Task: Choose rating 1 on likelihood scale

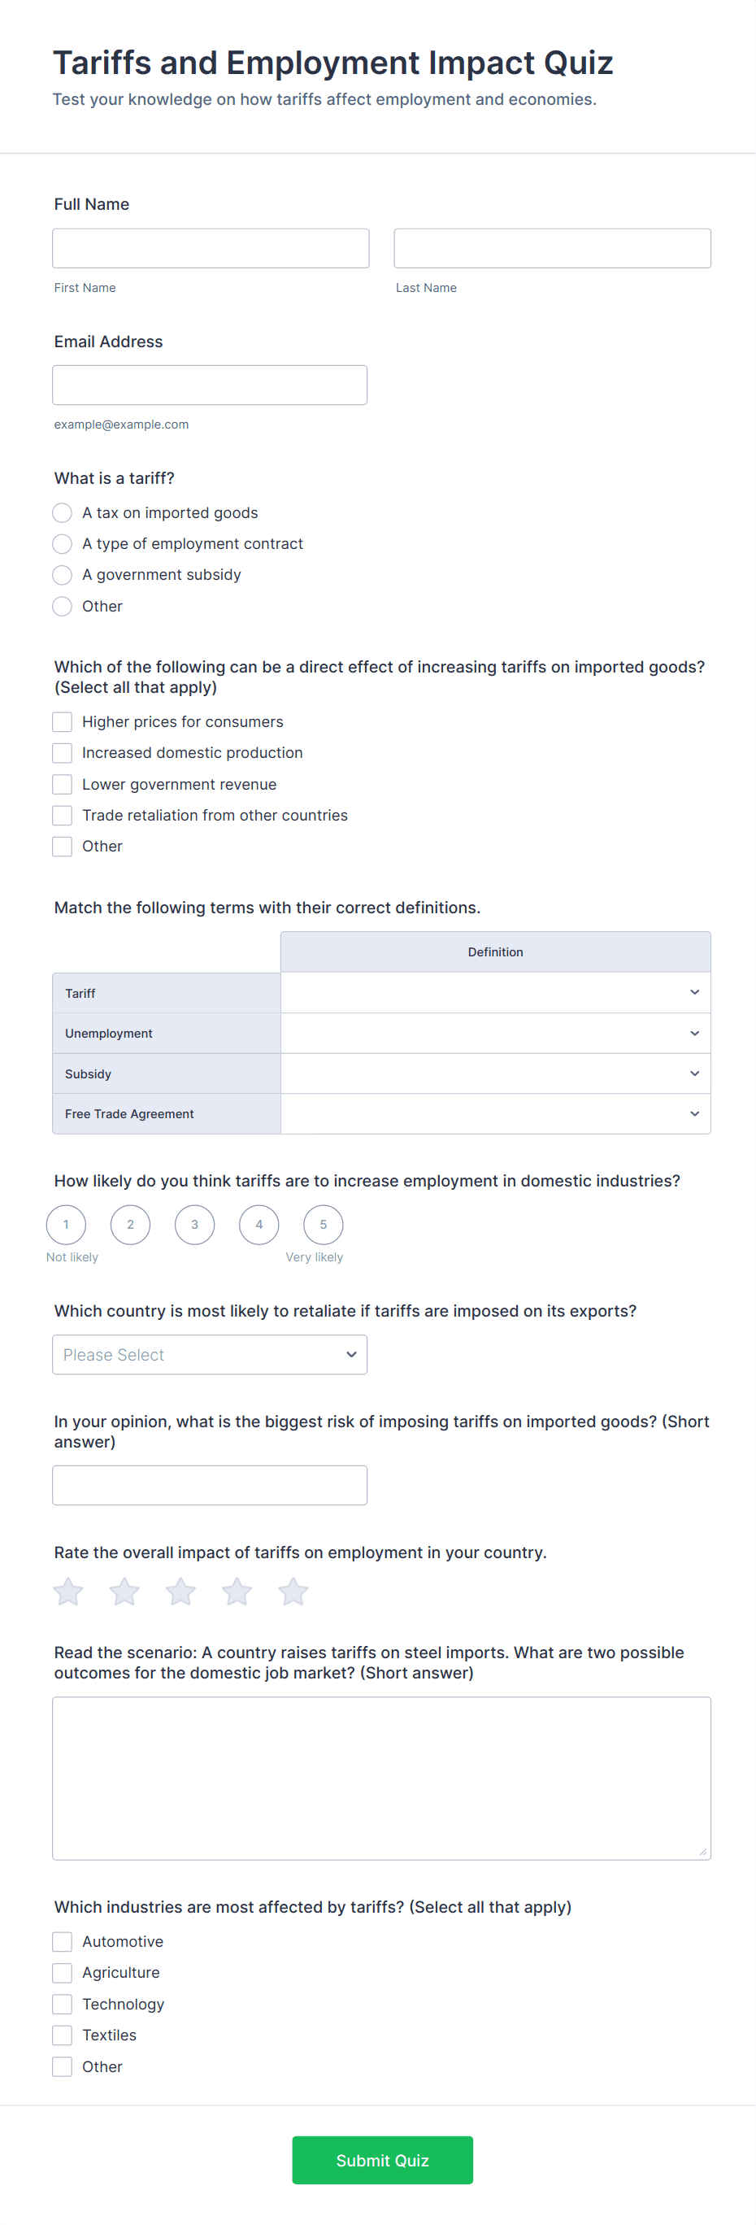Action: (67, 1224)
